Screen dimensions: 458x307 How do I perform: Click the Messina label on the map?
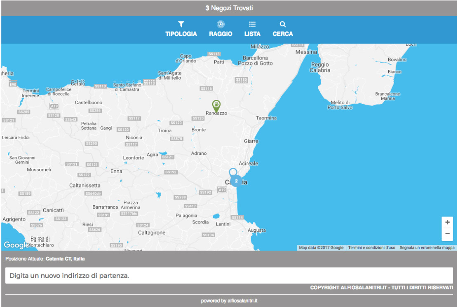(306, 52)
